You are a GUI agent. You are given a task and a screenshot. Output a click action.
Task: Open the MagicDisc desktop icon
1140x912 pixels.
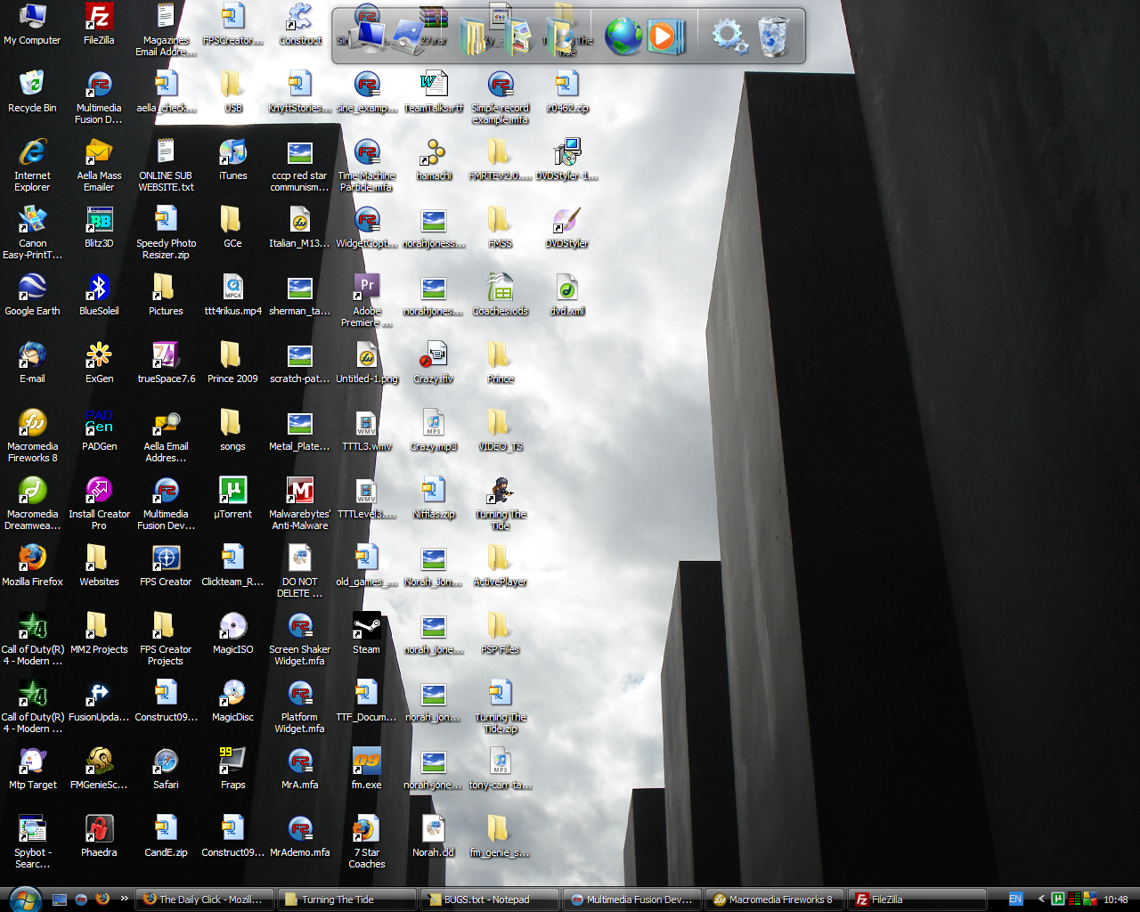[232, 701]
